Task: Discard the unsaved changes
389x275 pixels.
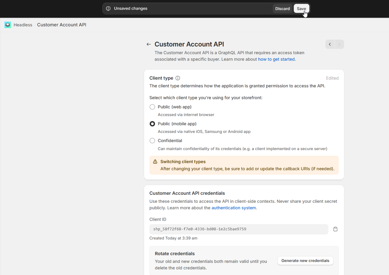Action: point(282,9)
